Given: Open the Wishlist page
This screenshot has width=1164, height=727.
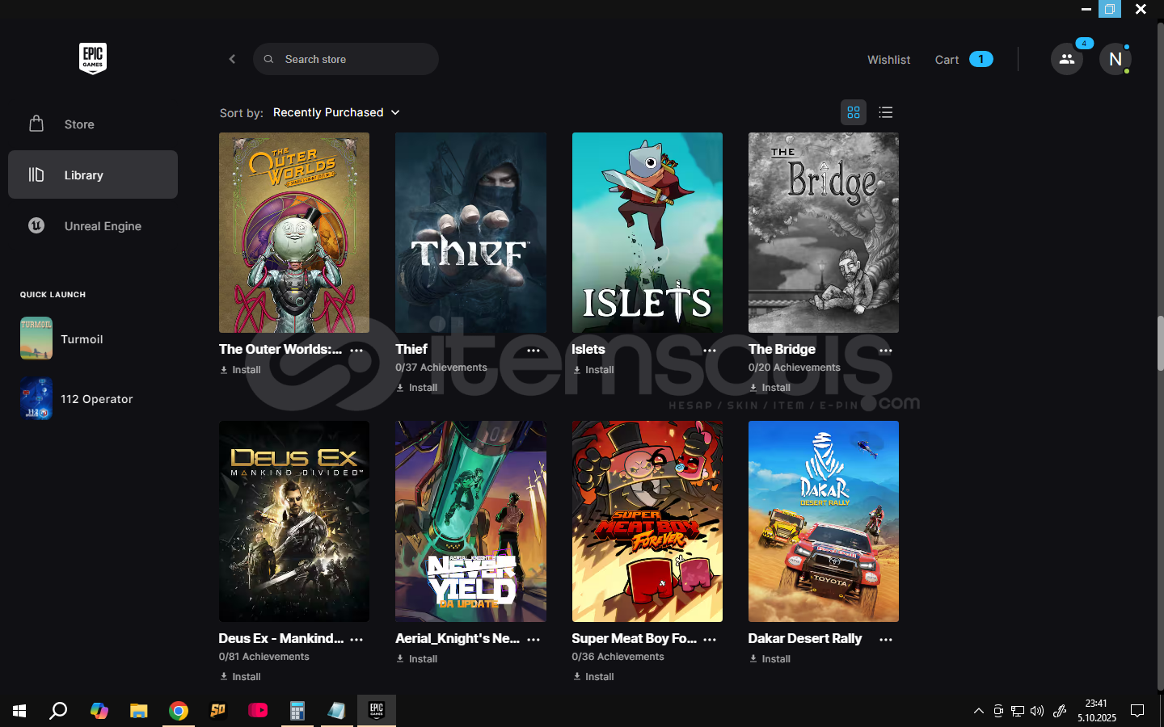Looking at the screenshot, I should tap(888, 60).
